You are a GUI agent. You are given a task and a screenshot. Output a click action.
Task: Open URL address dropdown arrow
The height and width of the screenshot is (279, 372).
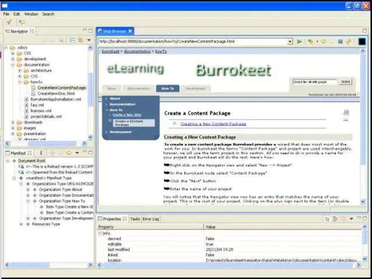point(290,42)
